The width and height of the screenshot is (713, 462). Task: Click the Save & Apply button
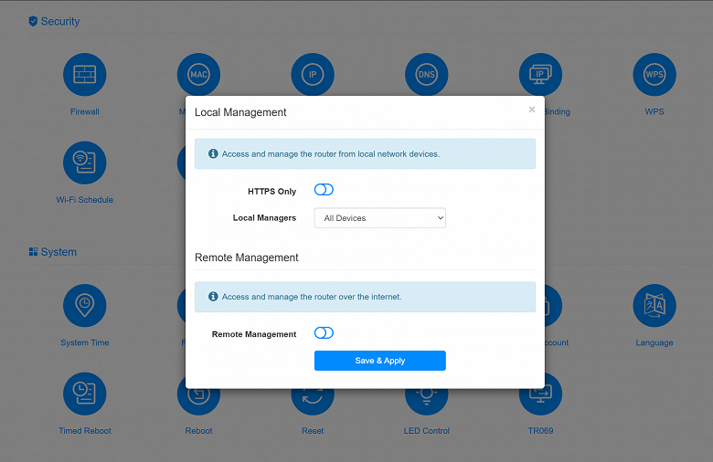point(379,361)
